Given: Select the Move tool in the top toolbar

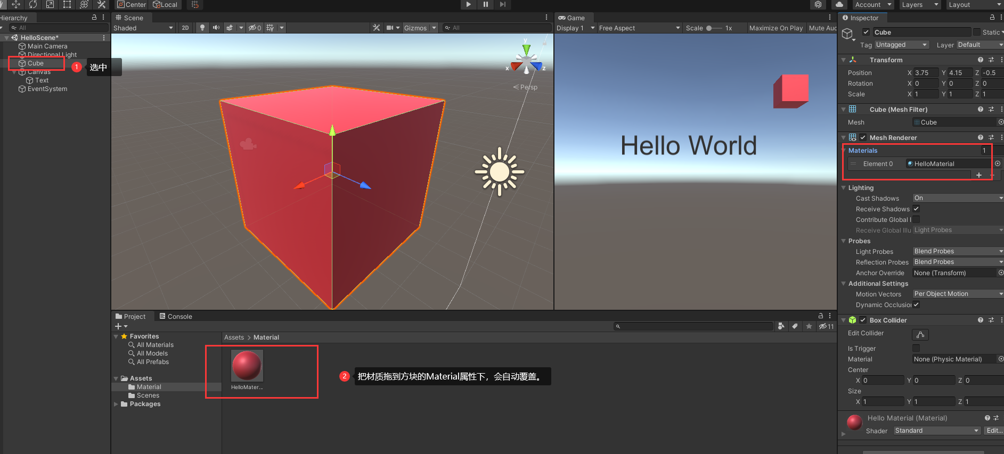Looking at the screenshot, I should coord(16,4).
